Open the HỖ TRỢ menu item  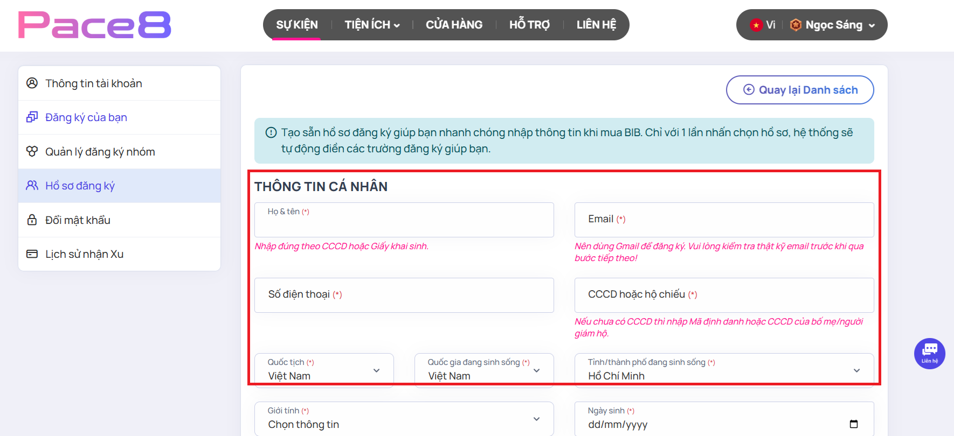tap(529, 25)
